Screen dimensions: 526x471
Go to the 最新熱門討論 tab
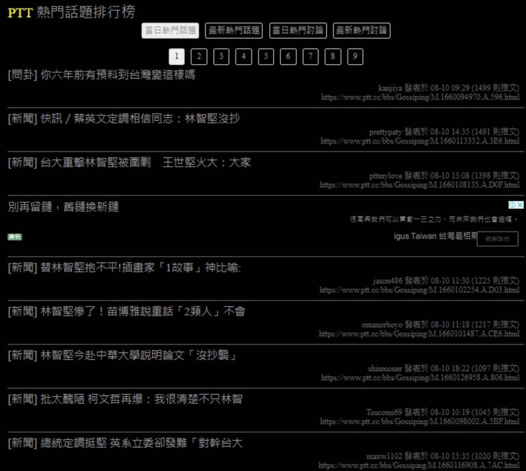[361, 31]
